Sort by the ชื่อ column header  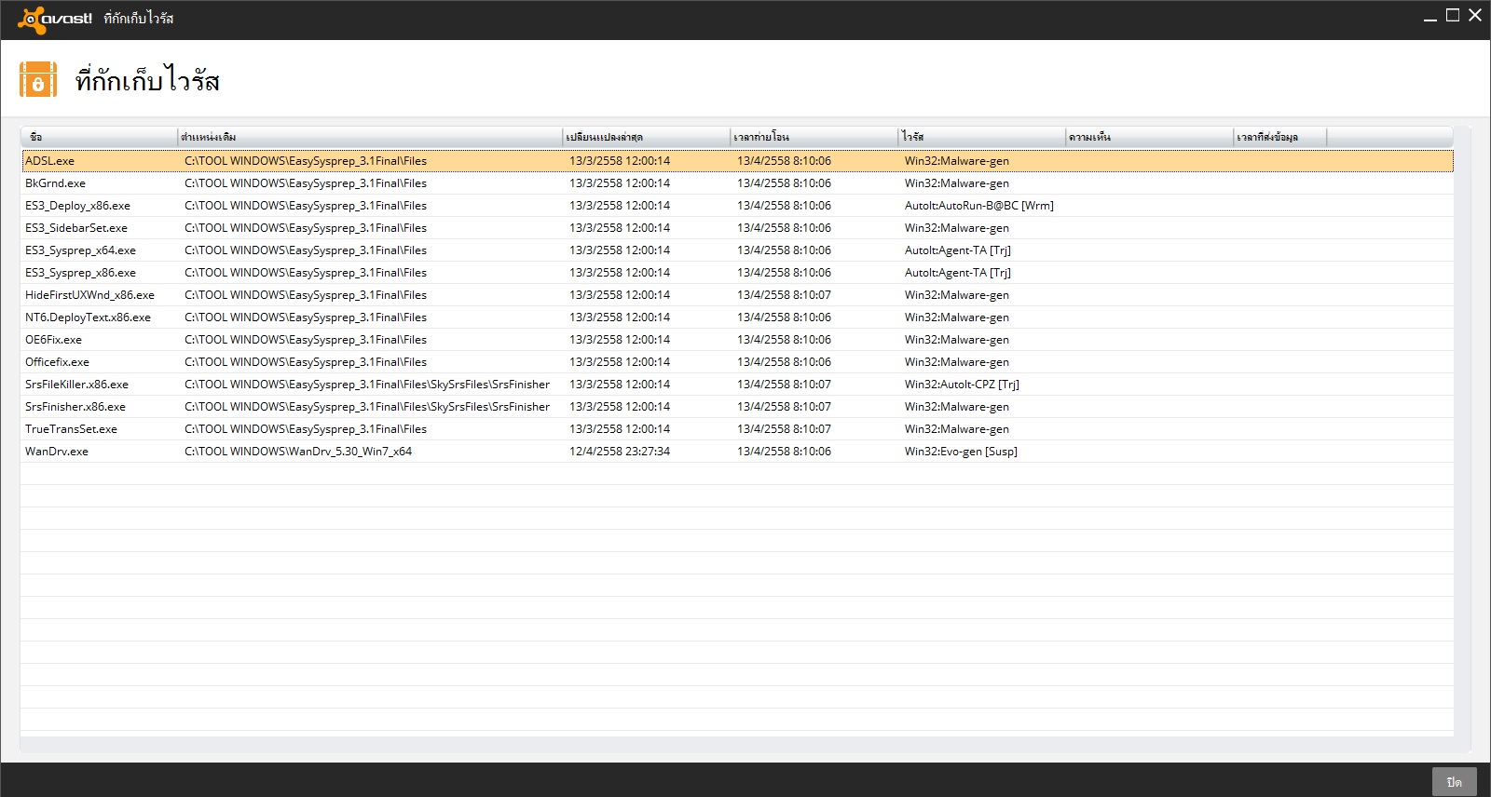click(x=100, y=137)
